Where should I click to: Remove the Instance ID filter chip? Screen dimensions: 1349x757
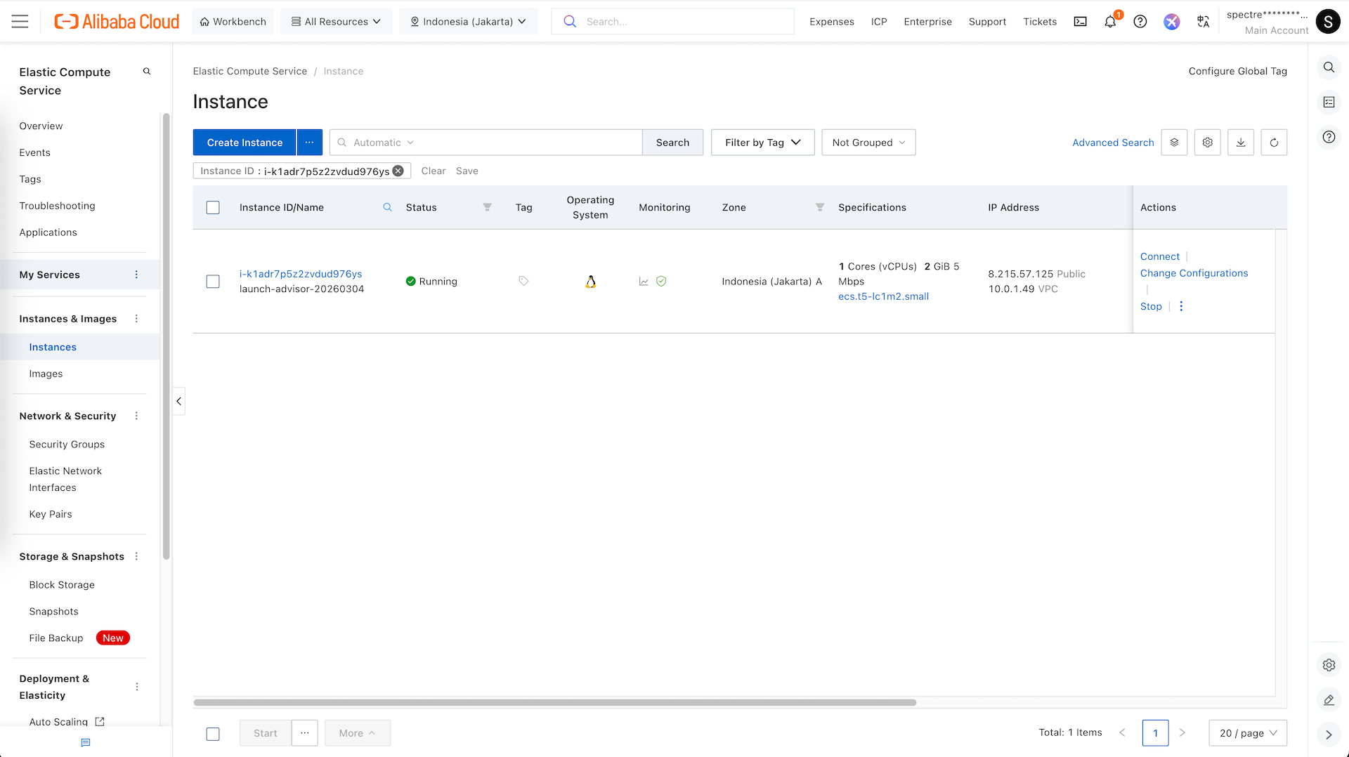pyautogui.click(x=398, y=171)
